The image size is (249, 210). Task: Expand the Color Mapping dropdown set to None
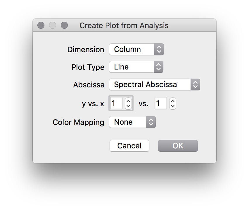coord(132,122)
